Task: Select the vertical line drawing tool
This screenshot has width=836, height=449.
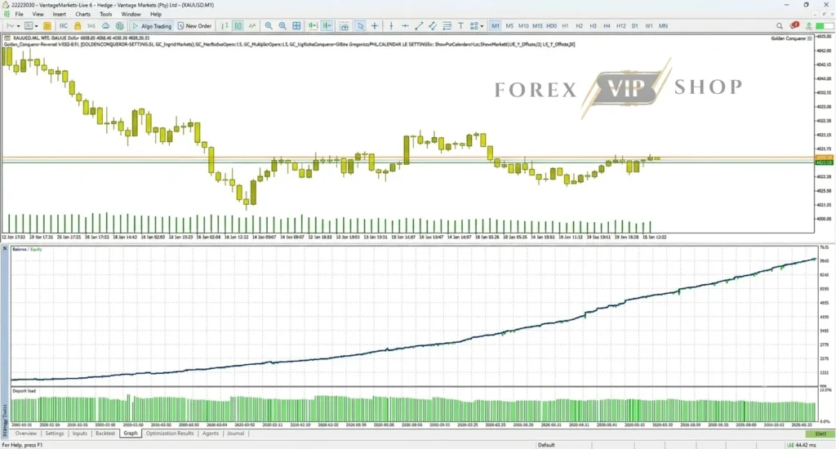Action: pos(391,25)
